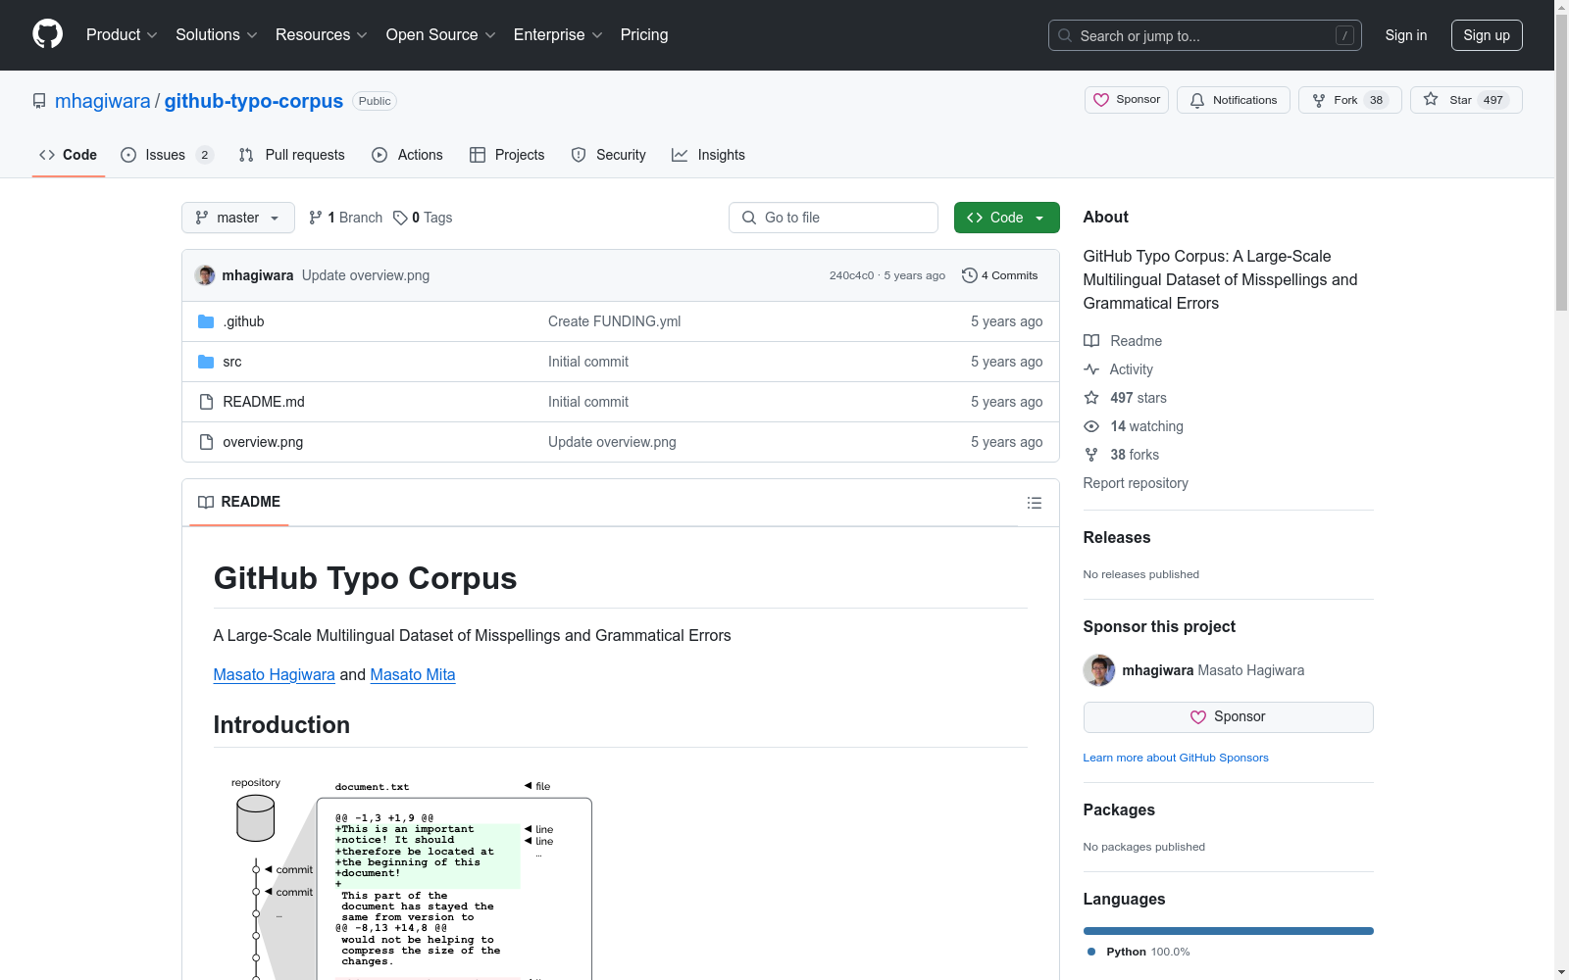Click the Python language bar

pyautogui.click(x=1228, y=931)
